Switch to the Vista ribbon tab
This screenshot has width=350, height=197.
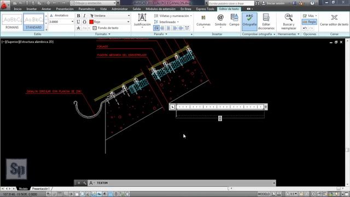tap(103, 9)
